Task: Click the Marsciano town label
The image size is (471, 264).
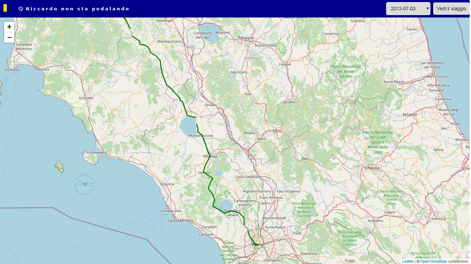Action: click(x=239, y=72)
